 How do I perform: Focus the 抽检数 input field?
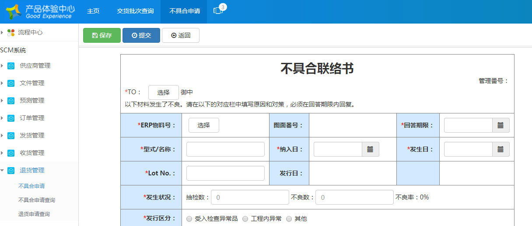coord(250,197)
